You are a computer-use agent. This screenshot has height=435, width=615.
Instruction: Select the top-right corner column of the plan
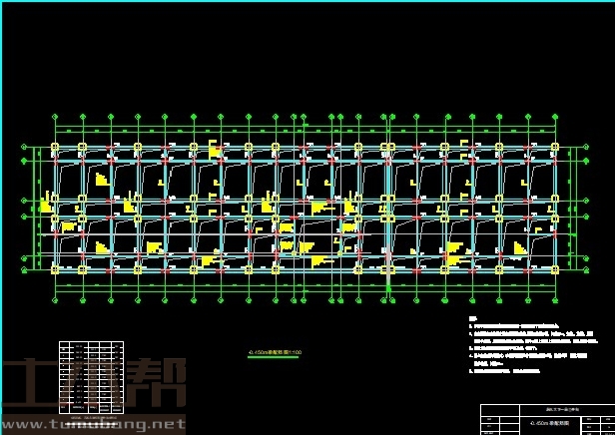click(554, 149)
